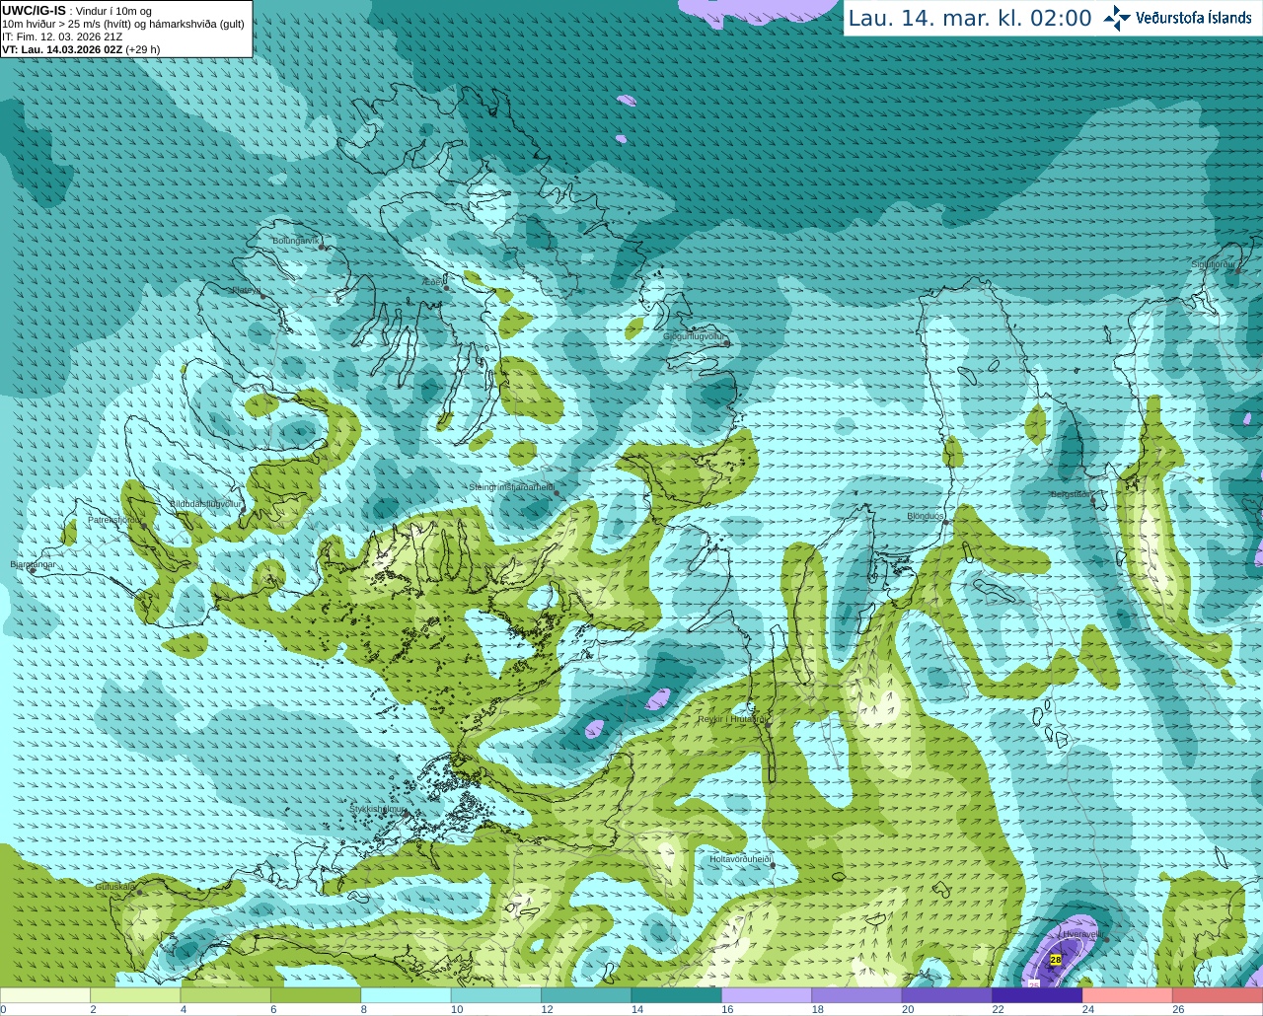Click the Gjögurflugvöllur station label
The image size is (1263, 1016).
pyautogui.click(x=694, y=336)
